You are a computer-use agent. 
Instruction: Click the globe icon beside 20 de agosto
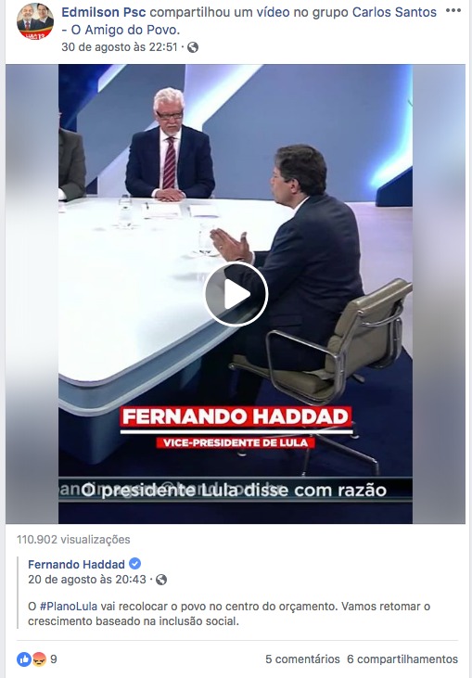[161, 580]
